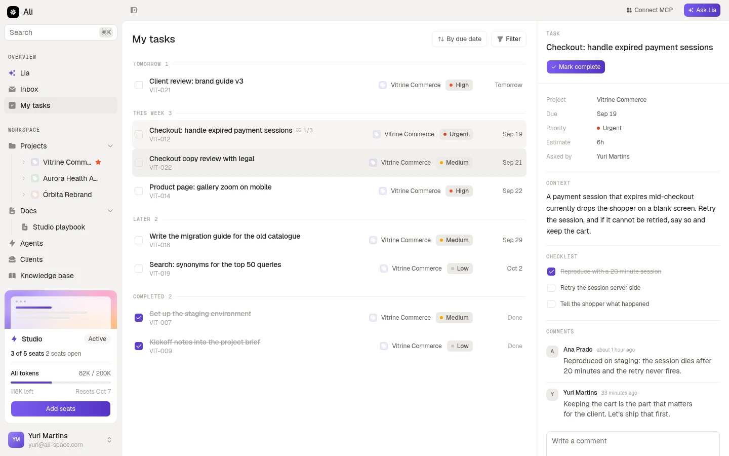Check off Checkout copy review with legal
The image size is (729, 456).
pyautogui.click(x=139, y=163)
